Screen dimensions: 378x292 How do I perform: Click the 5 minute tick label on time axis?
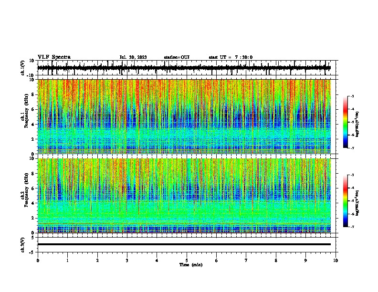click(x=187, y=261)
